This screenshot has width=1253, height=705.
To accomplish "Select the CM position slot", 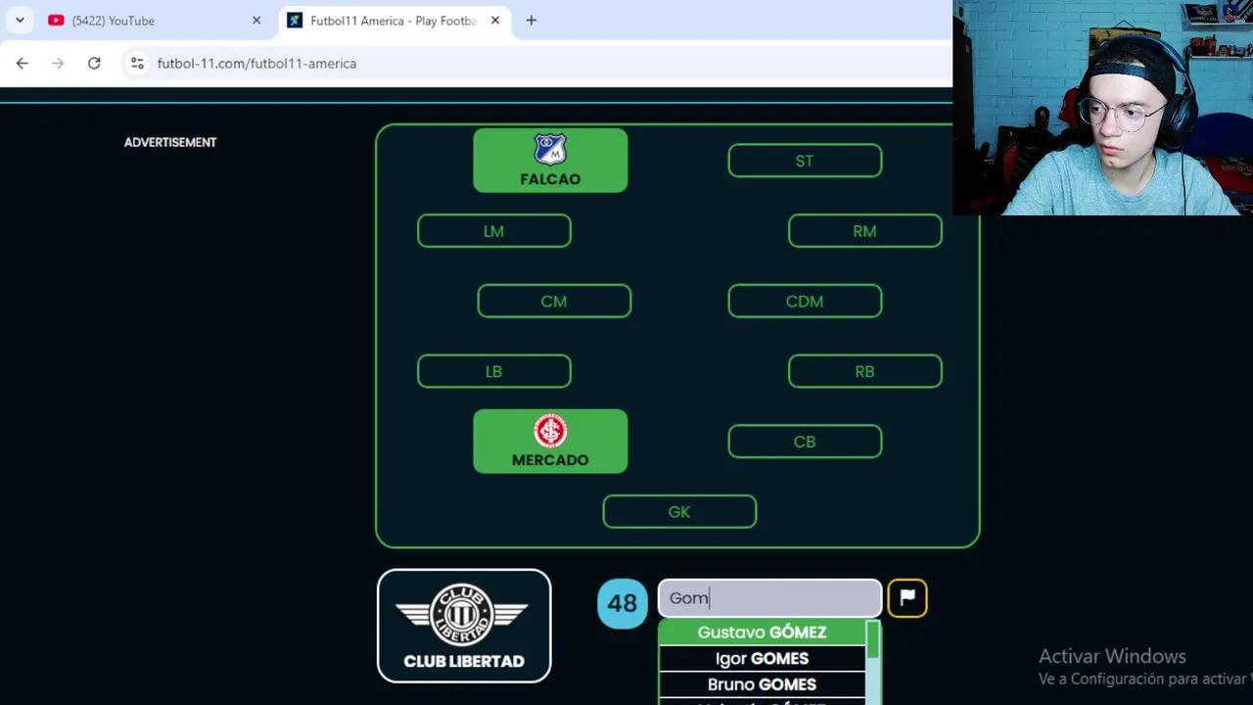I will pyautogui.click(x=554, y=302).
